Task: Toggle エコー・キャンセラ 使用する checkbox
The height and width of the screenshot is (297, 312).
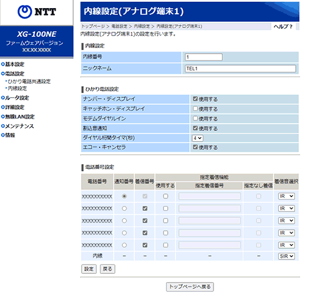Action: [x=195, y=147]
